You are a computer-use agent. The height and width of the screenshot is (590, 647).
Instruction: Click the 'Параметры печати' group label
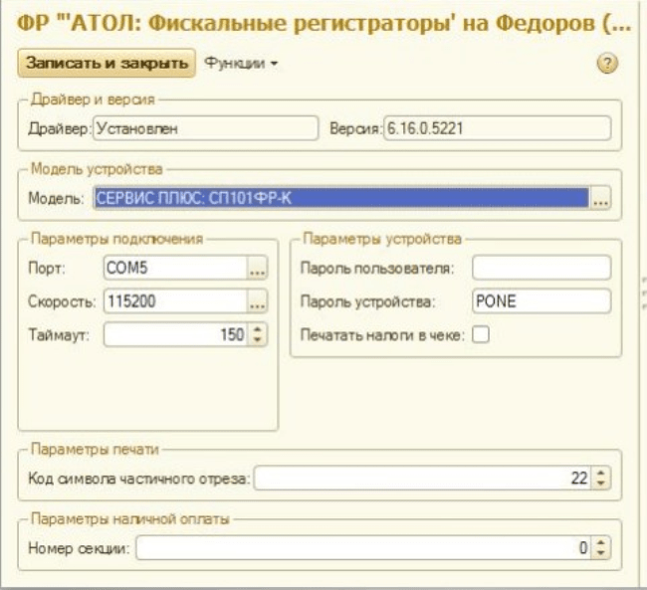pos(95,449)
